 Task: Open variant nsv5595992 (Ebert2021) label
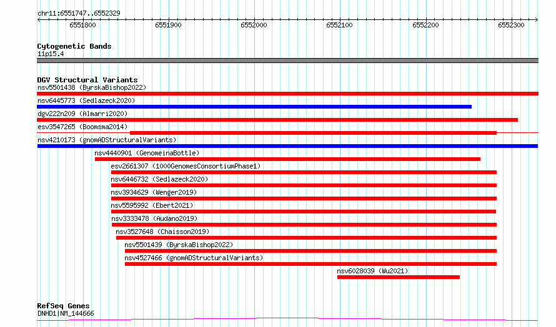pos(152,205)
